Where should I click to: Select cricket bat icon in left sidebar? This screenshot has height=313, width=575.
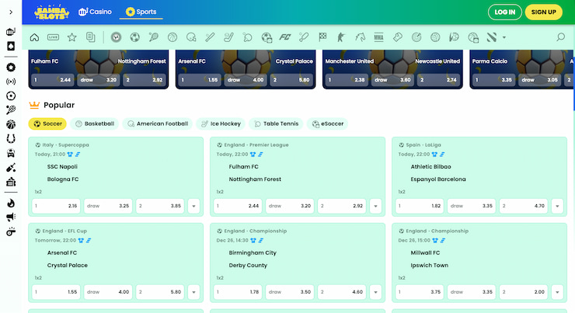click(11, 168)
